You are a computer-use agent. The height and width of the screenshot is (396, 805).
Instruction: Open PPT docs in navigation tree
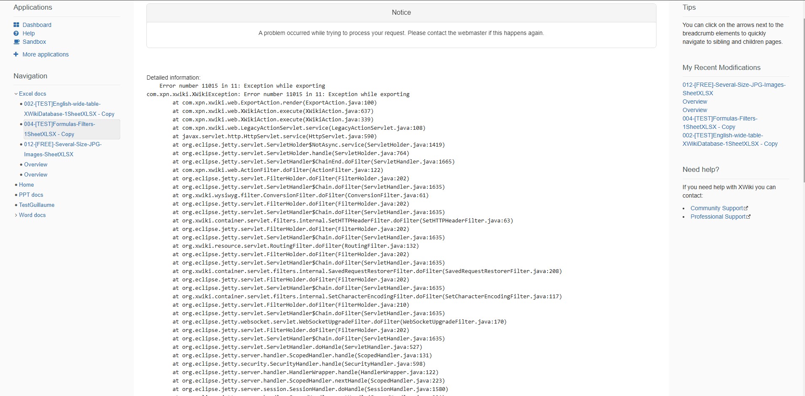pyautogui.click(x=31, y=195)
